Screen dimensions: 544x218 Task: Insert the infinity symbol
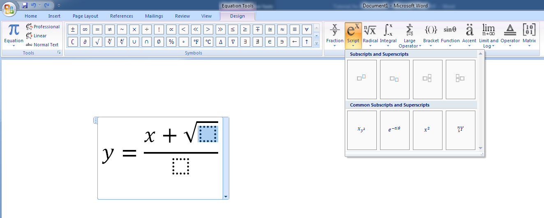click(x=85, y=29)
